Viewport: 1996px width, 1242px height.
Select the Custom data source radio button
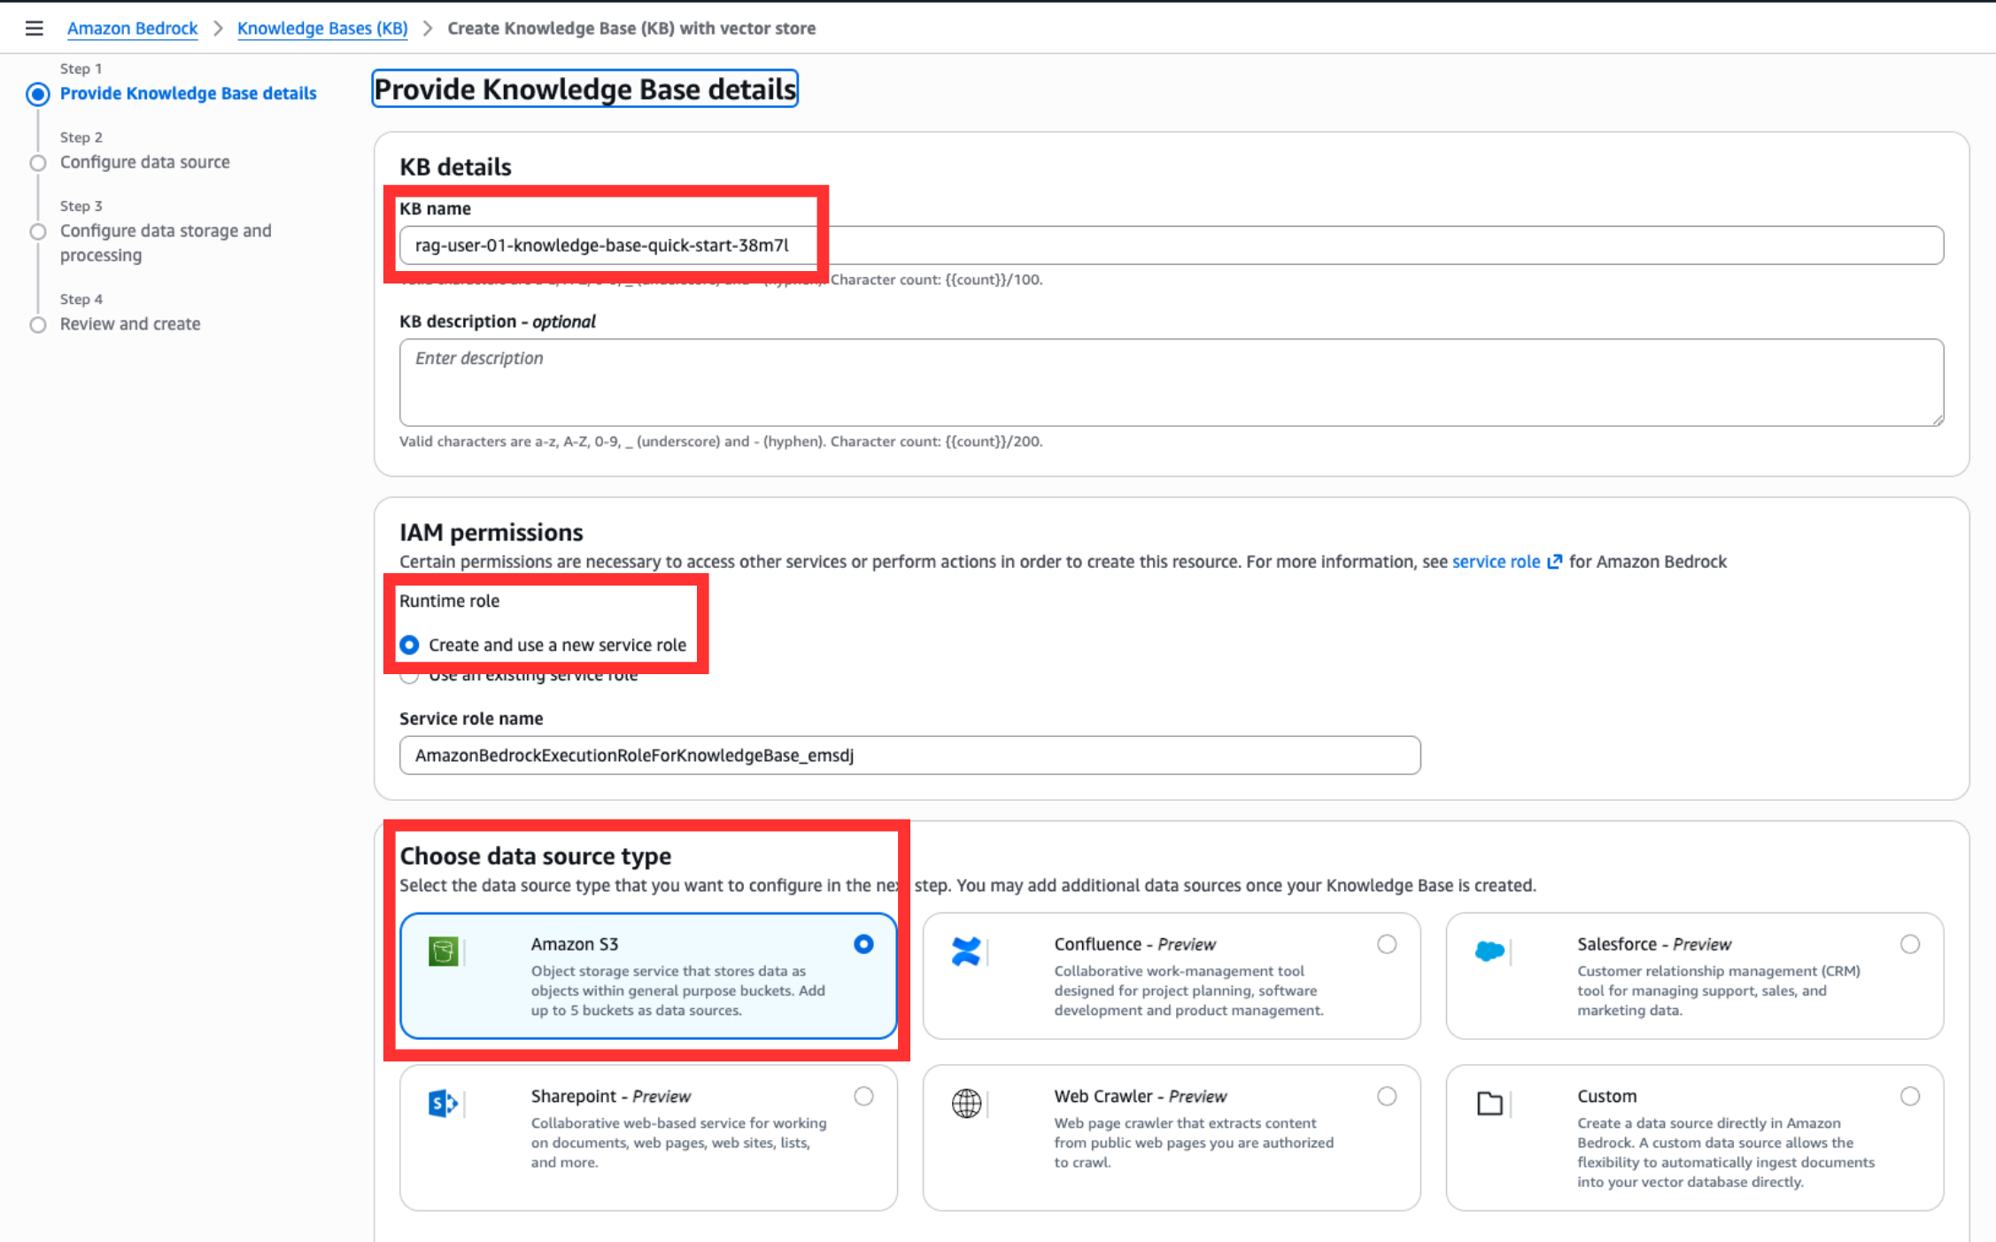pos(1910,1097)
